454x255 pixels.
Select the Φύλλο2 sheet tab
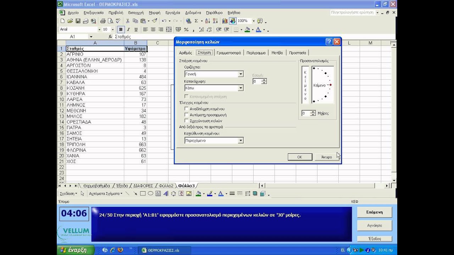pos(166,186)
